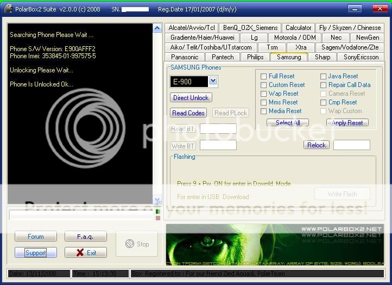The height and width of the screenshot is (285, 392).
Task: Click the PolarBox2 bear icon in title bar
Action: pos(9,9)
